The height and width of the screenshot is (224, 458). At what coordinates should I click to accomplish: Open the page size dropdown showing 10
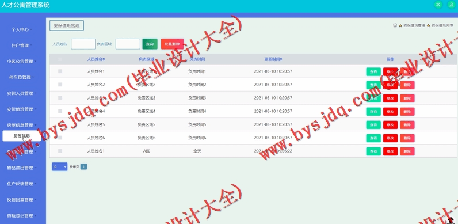tap(60, 166)
